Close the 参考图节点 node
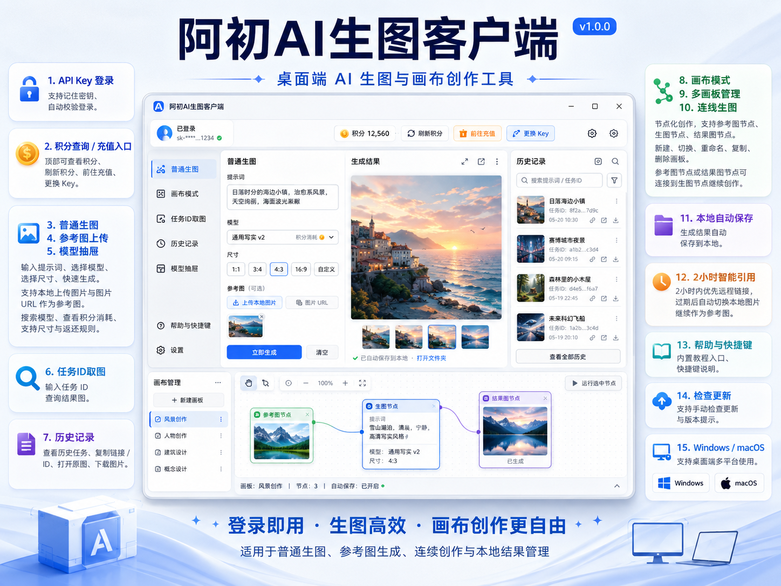This screenshot has height=586, width=781. point(307,414)
